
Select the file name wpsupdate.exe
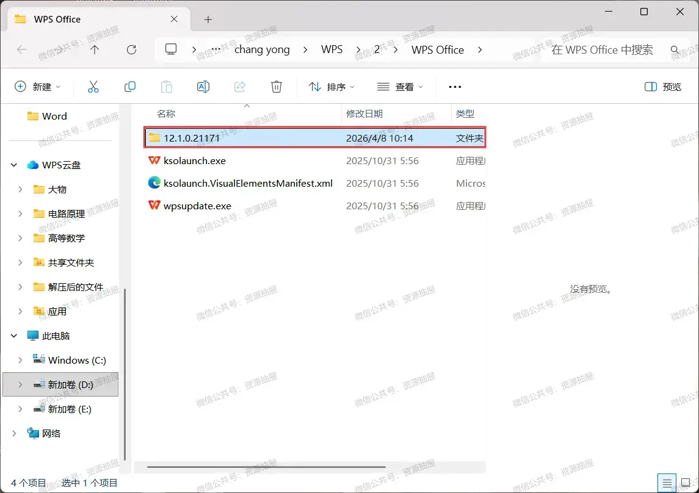tap(197, 206)
